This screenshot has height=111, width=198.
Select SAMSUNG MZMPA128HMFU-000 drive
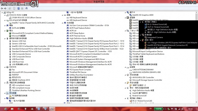coord(146,72)
